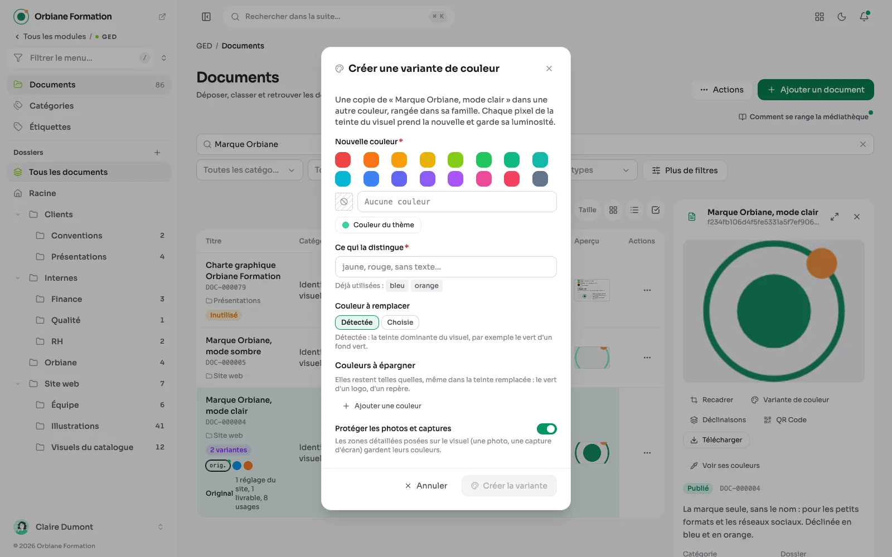
Task: Click Annuler in the dialog
Action: [426, 486]
